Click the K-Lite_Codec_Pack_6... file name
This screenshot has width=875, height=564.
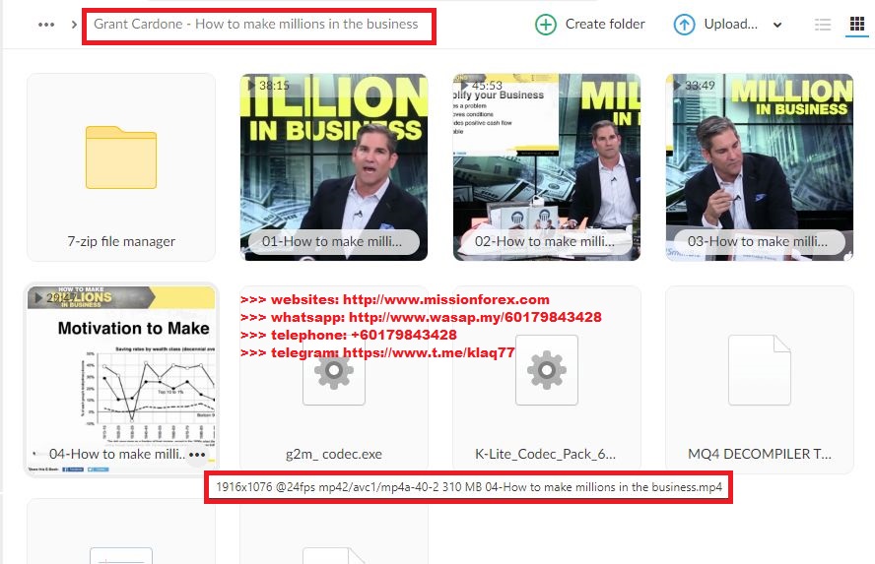pos(545,454)
